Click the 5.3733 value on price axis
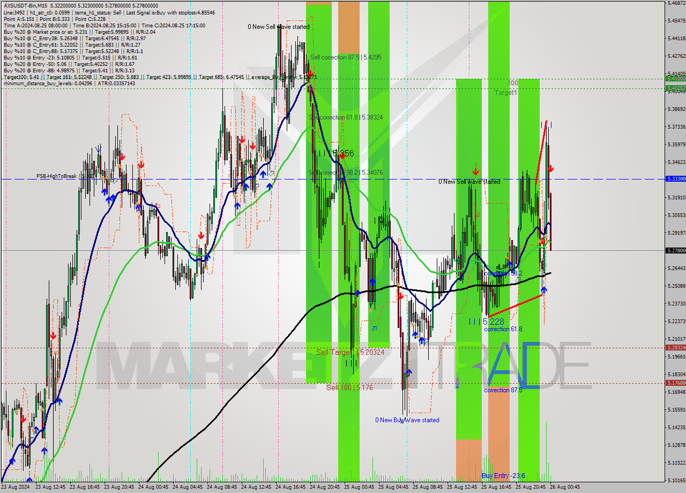The height and width of the screenshot is (493, 686). 676,126
